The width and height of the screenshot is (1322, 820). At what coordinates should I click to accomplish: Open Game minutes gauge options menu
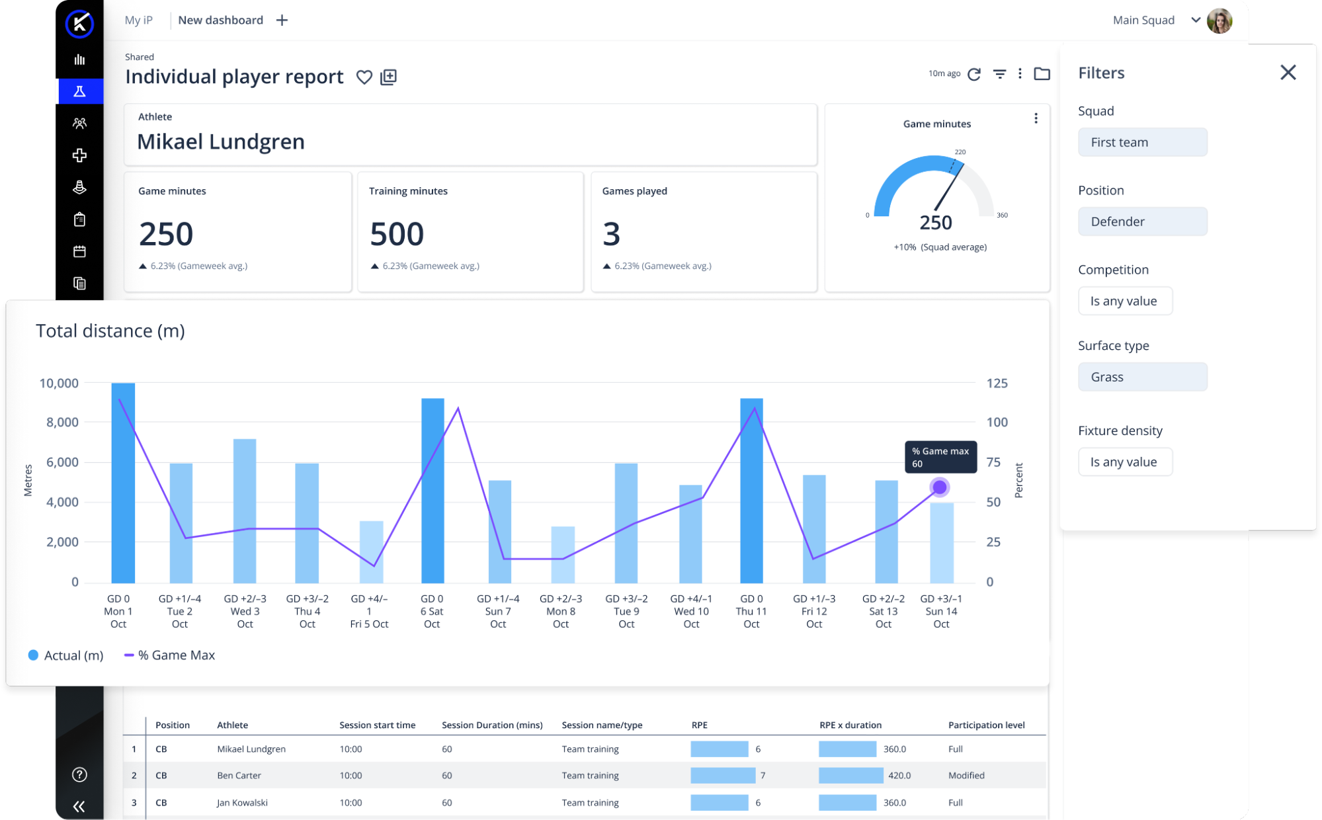1036,118
